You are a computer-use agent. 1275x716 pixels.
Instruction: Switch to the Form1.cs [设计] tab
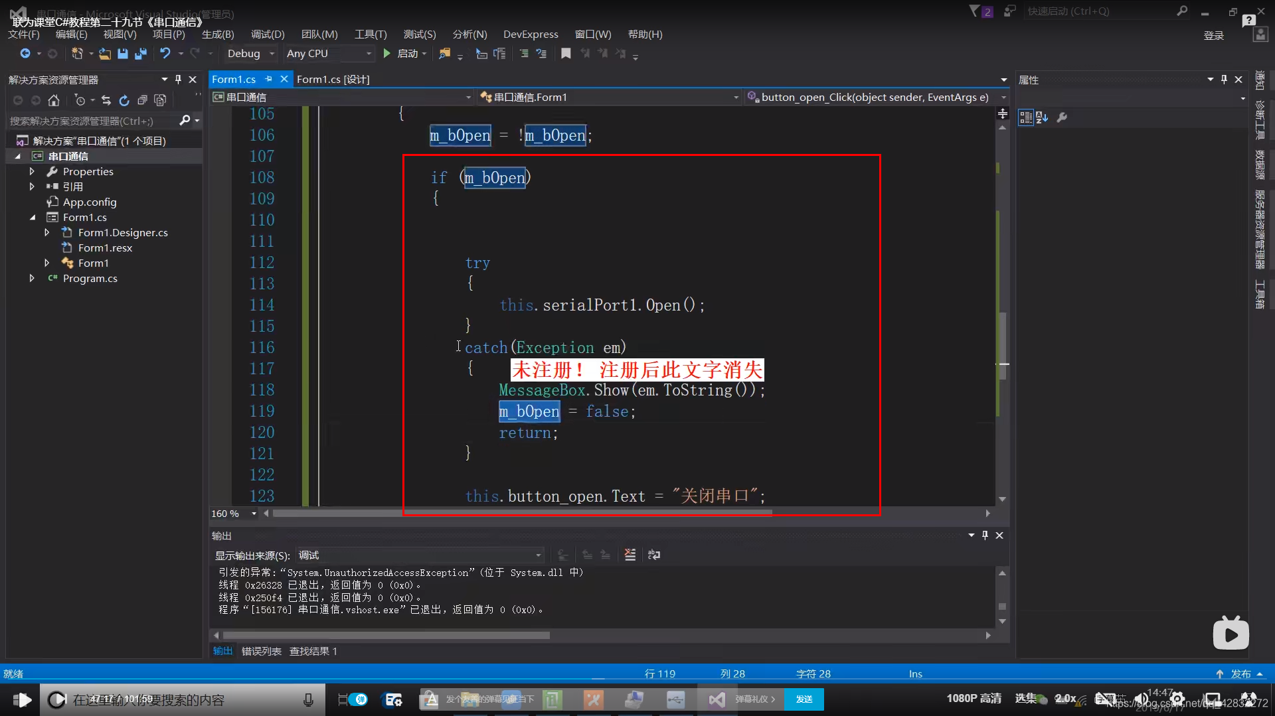click(333, 79)
